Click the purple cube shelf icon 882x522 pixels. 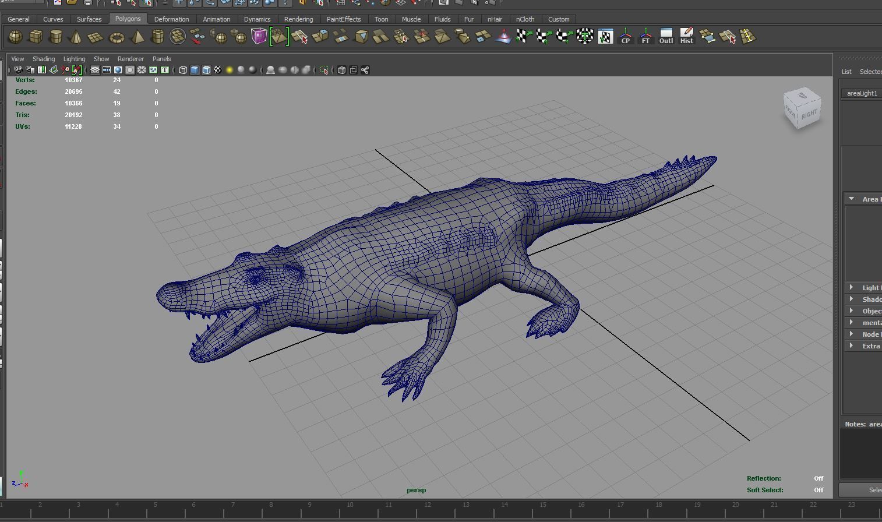coord(259,37)
